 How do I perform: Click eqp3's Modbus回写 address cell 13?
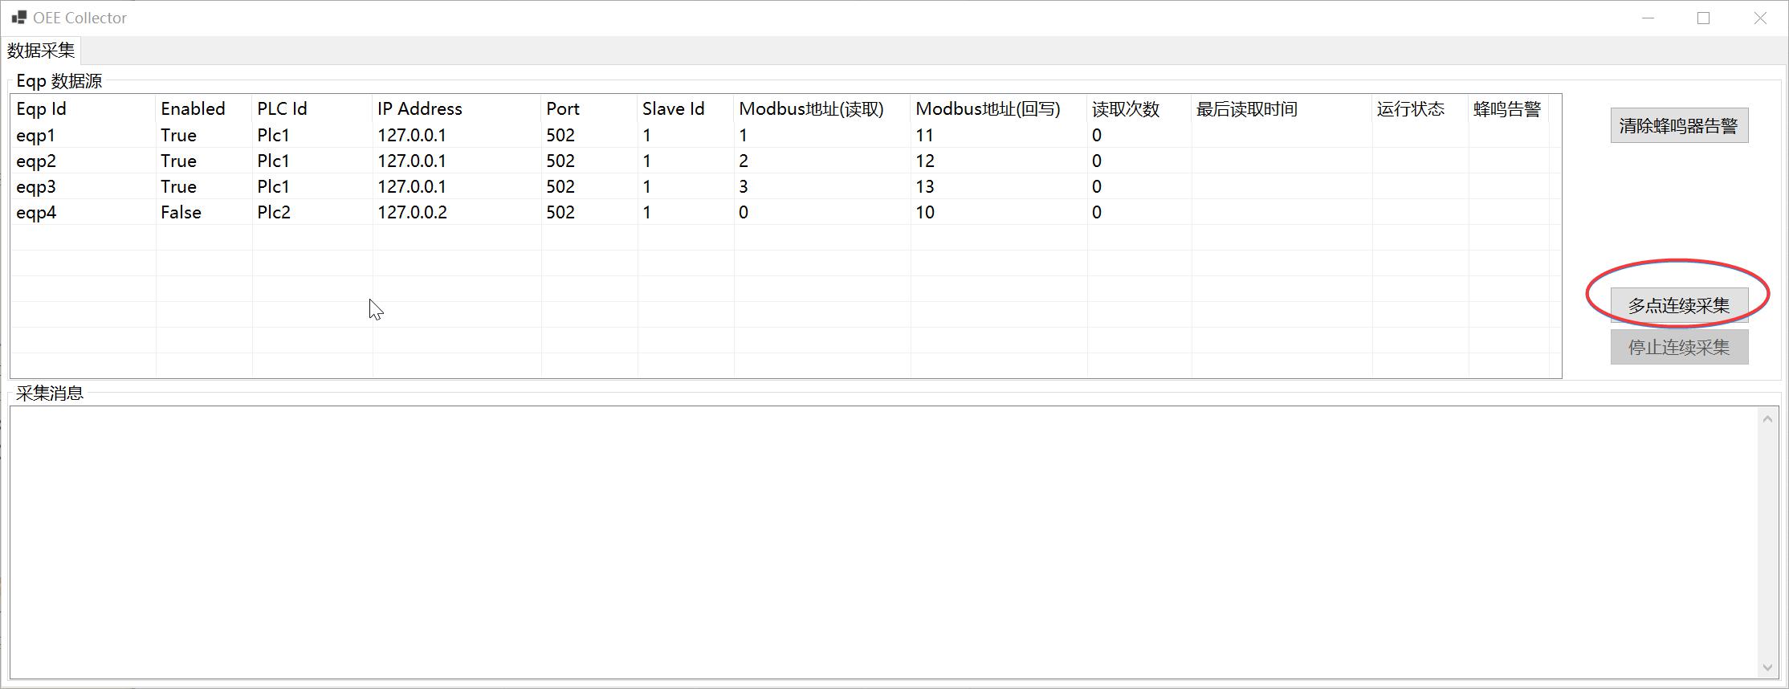925,187
